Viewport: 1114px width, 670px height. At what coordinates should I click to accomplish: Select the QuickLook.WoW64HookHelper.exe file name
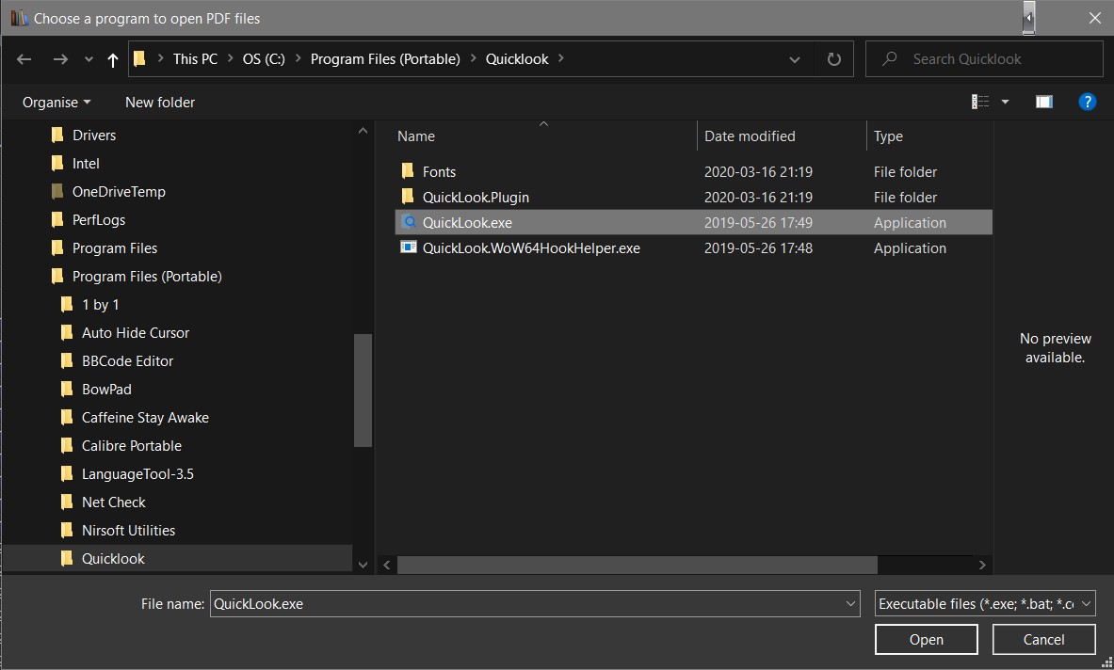[x=531, y=248]
